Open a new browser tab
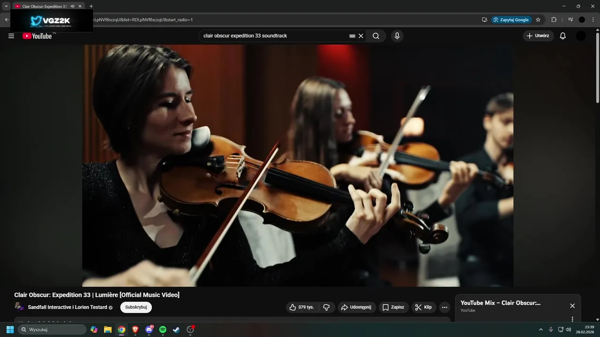The width and height of the screenshot is (600, 337). pyautogui.click(x=91, y=6)
